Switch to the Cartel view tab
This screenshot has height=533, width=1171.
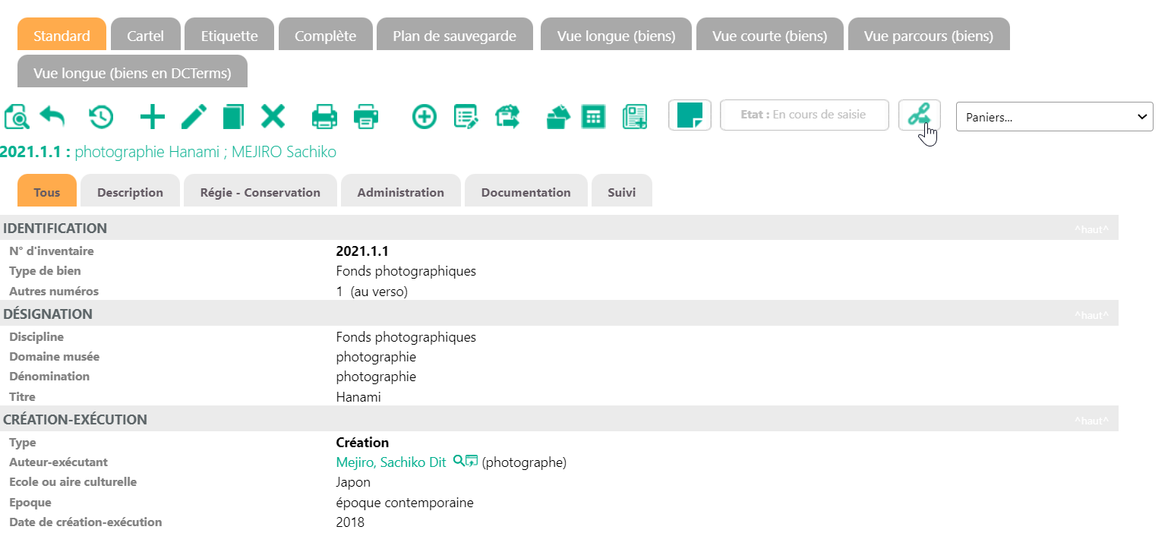pos(145,36)
